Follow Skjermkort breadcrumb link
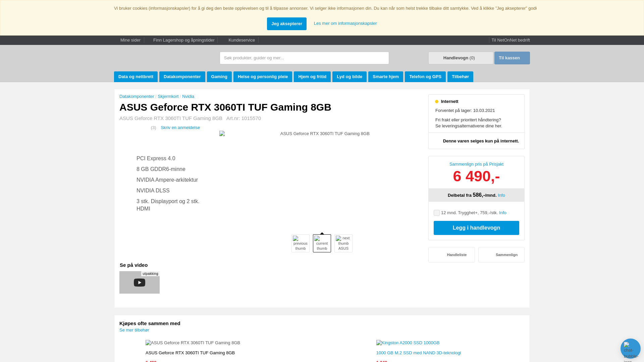644x362 pixels. point(168,97)
